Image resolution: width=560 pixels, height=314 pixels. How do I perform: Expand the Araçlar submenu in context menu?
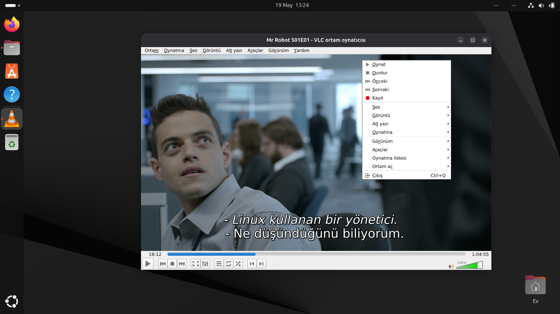[x=406, y=150]
